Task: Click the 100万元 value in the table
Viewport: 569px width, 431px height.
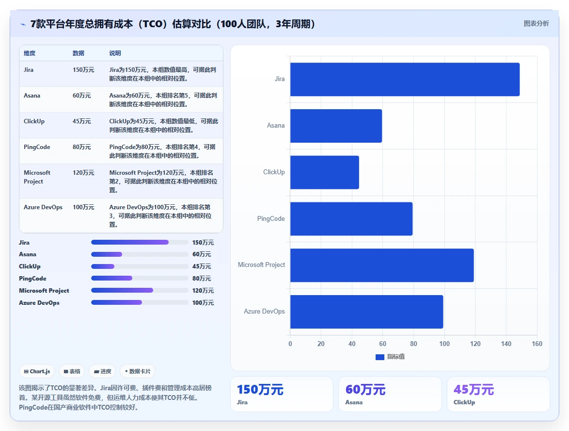Action: click(83, 207)
